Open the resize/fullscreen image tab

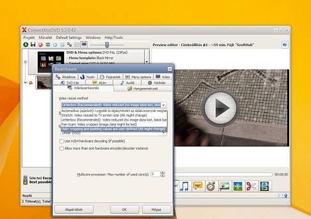(x=238, y=186)
